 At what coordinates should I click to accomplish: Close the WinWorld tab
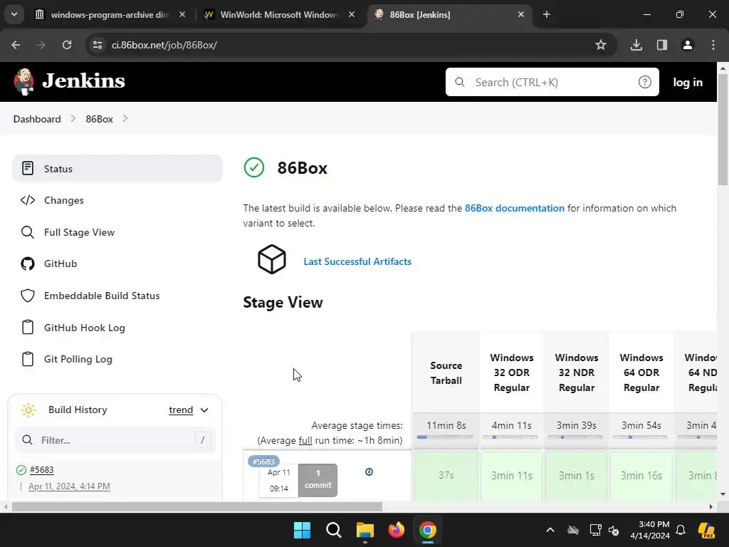[352, 14]
